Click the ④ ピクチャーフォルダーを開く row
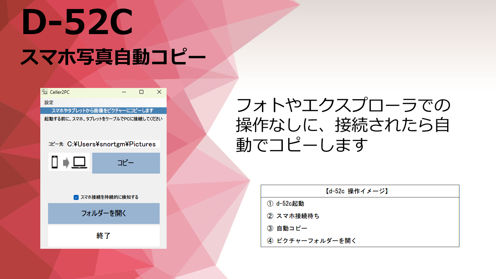496x279 pixels. pos(360,241)
